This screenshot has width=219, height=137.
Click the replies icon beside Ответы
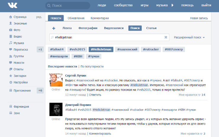pyautogui.click(x=11, y=69)
